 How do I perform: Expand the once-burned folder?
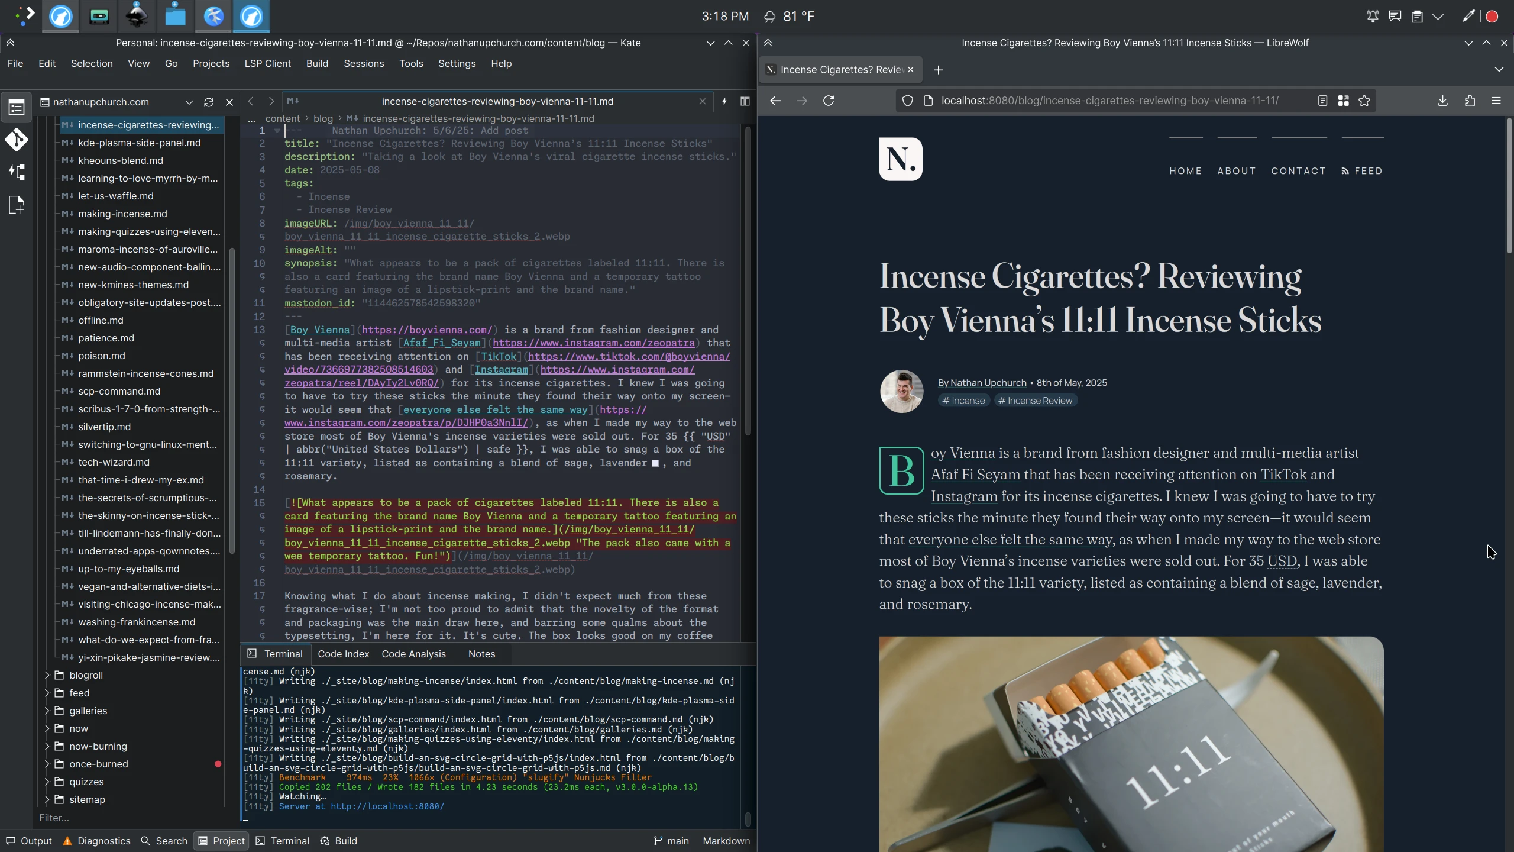click(x=47, y=764)
